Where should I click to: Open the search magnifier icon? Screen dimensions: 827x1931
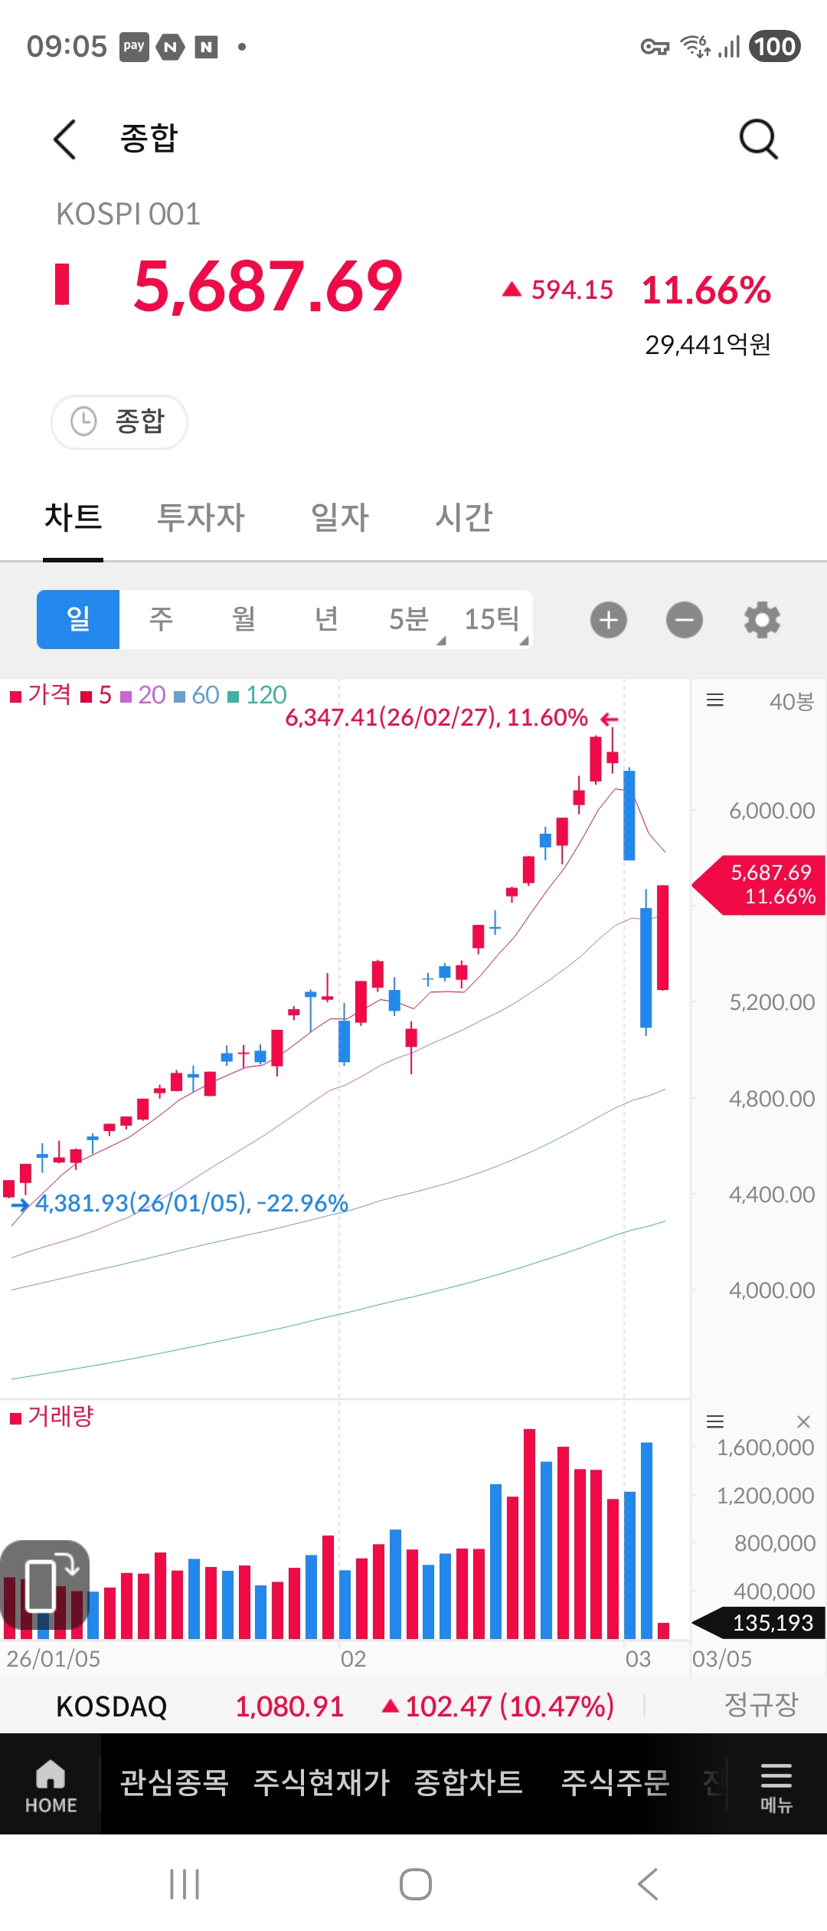tap(758, 139)
